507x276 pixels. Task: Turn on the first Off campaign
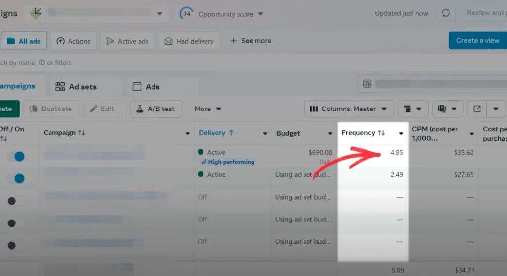[x=15, y=201]
